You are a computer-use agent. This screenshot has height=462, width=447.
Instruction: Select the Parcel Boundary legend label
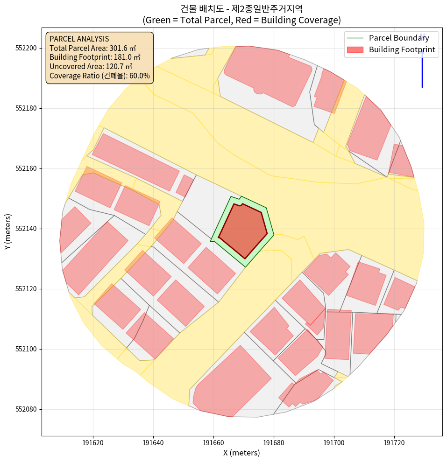pyautogui.click(x=399, y=38)
